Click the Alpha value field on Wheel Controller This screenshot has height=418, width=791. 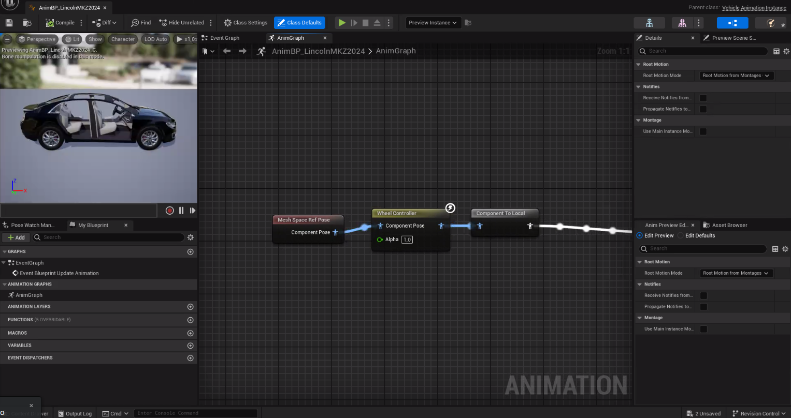pyautogui.click(x=407, y=240)
